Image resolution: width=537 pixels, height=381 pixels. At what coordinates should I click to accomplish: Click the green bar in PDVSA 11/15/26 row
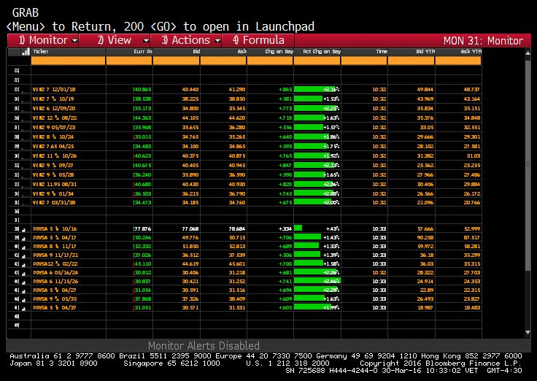tap(317, 281)
